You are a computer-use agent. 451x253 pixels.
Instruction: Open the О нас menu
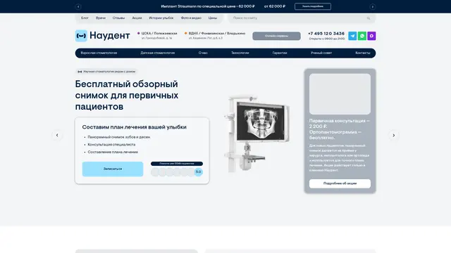pos(203,53)
